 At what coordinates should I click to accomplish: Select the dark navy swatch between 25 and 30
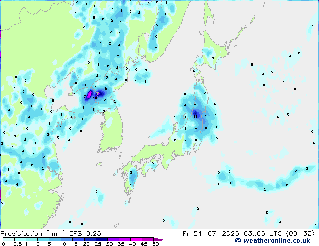click(x=102, y=239)
